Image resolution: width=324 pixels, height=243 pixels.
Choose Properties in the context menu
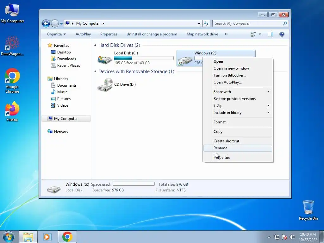[x=238, y=158]
